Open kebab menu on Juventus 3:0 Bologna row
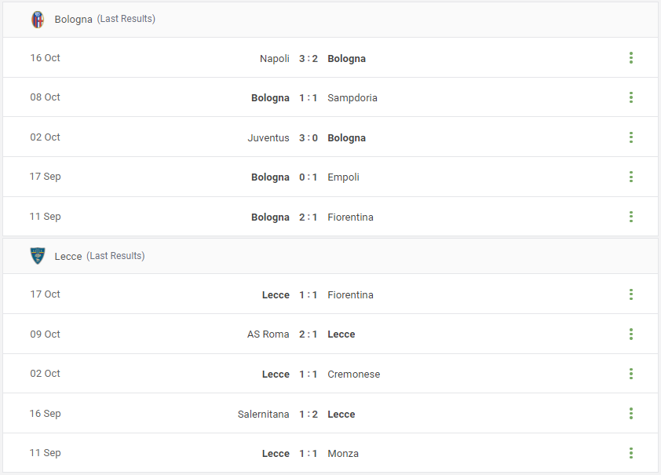The width and height of the screenshot is (661, 475). (630, 137)
